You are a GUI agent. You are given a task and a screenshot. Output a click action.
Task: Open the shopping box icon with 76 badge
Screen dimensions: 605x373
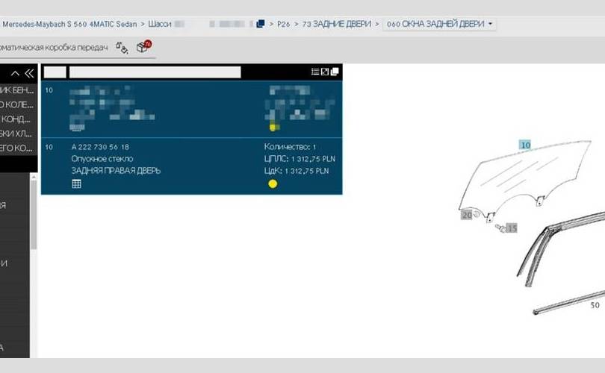tap(143, 47)
